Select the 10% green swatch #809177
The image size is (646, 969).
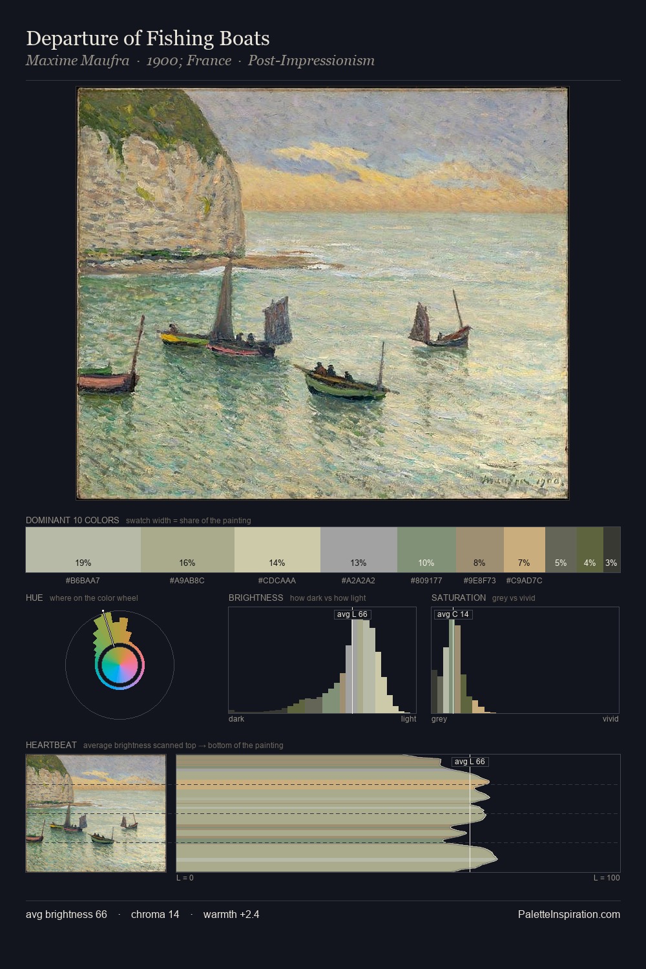(426, 550)
